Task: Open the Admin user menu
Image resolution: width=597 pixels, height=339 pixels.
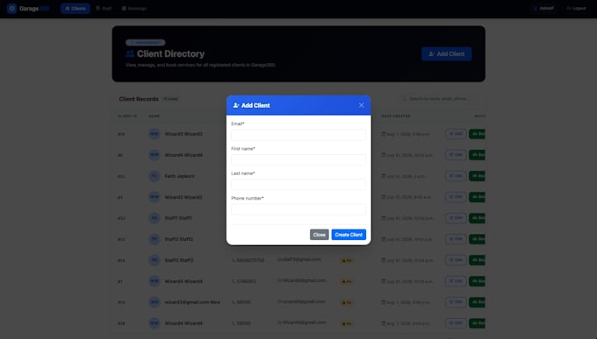Action: pos(543,9)
